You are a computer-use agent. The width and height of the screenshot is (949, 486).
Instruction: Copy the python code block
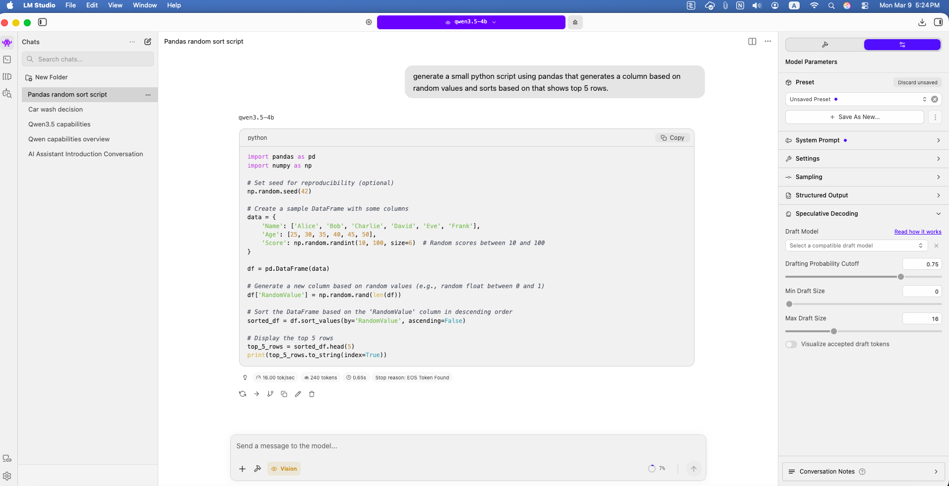pos(672,138)
